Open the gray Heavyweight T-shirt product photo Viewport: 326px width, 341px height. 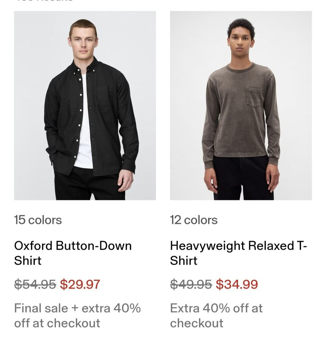pyautogui.click(x=241, y=105)
